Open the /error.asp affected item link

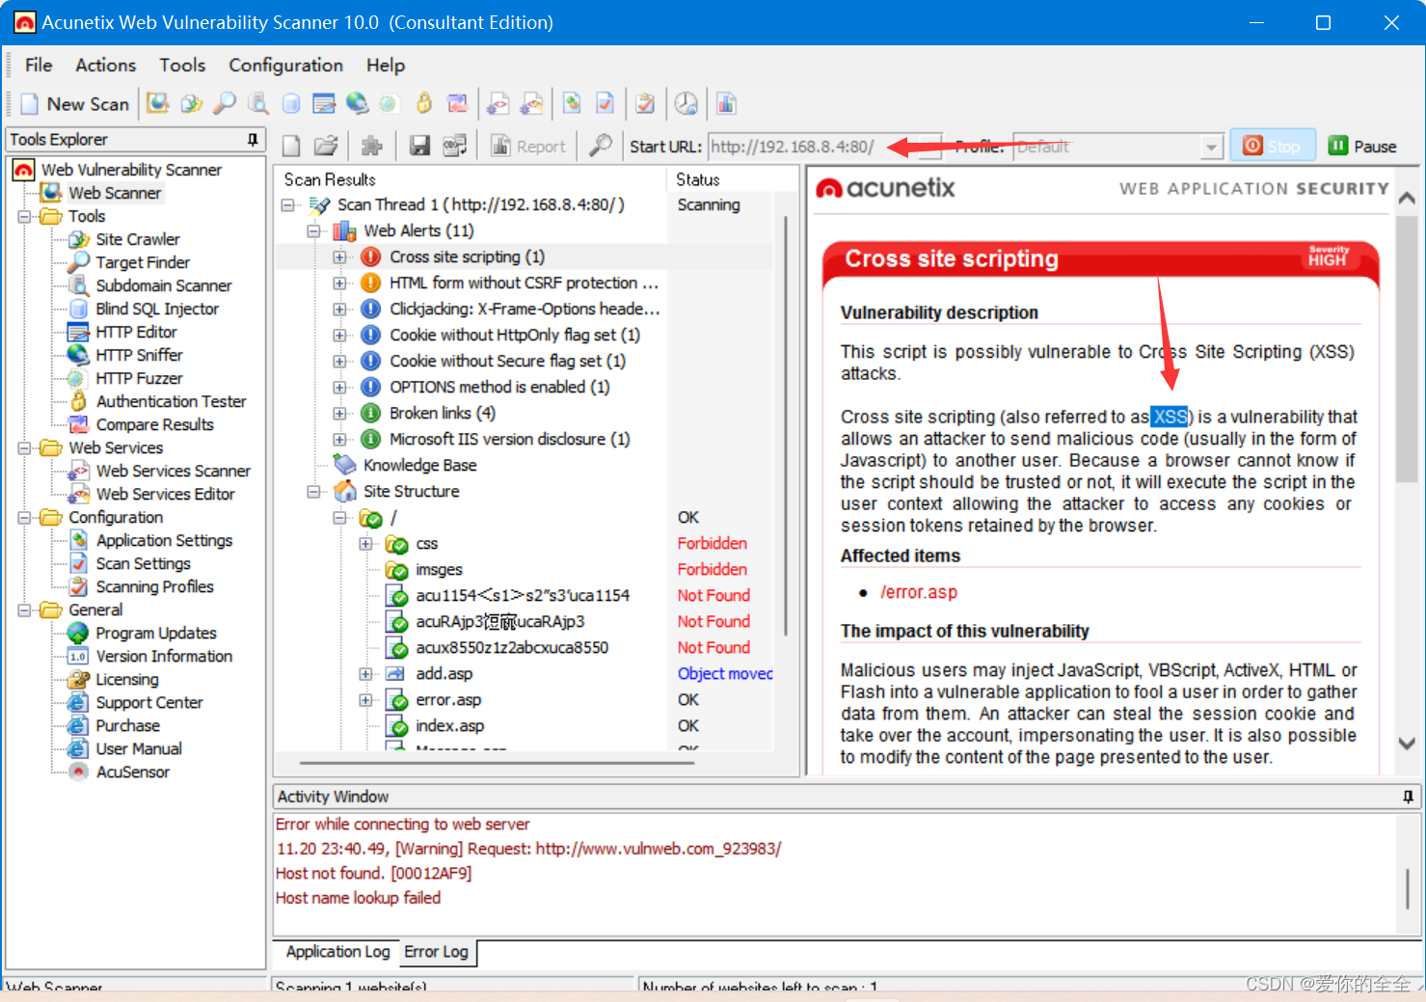point(918,592)
